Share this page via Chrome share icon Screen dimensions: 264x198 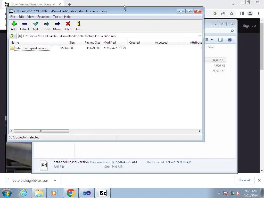tap(223, 13)
